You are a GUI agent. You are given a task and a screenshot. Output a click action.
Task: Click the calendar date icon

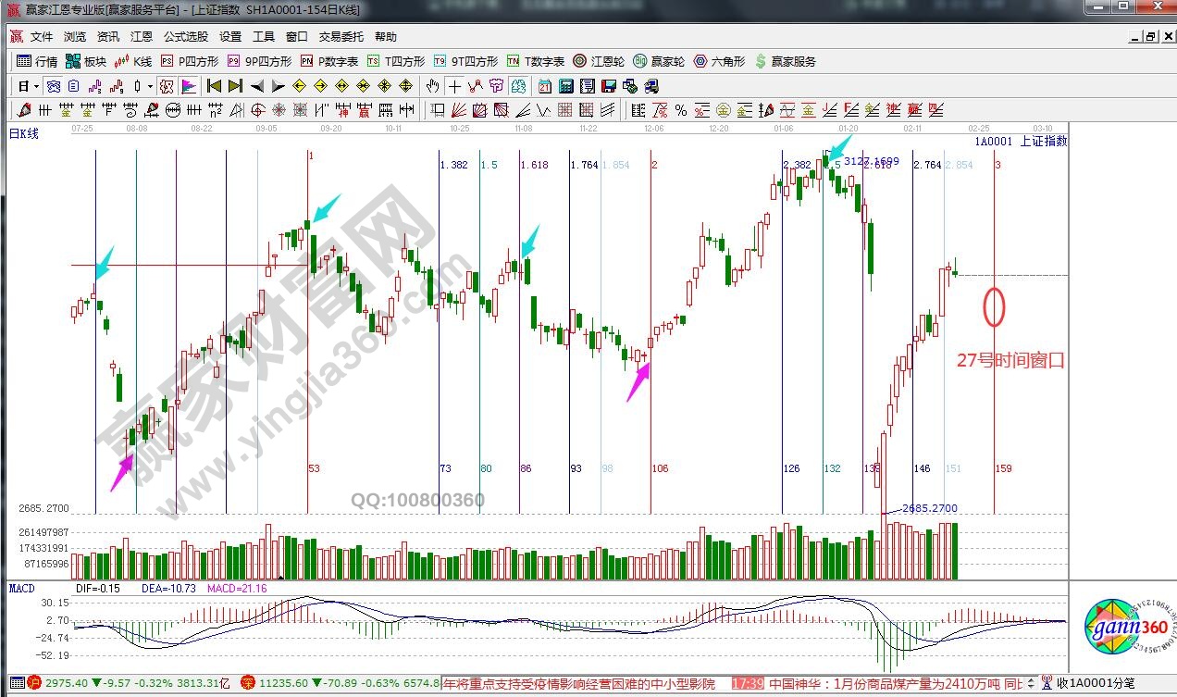coord(545,86)
